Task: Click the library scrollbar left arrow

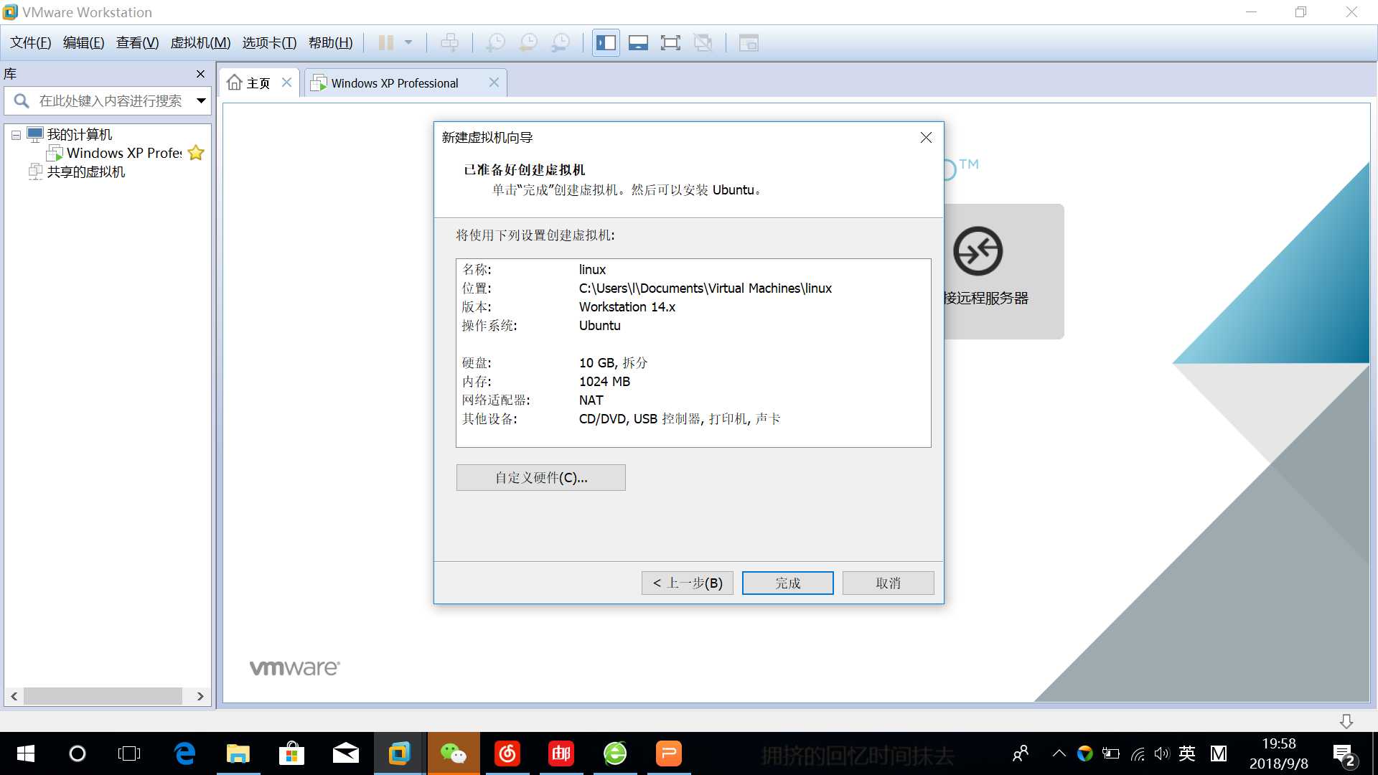Action: (x=14, y=697)
